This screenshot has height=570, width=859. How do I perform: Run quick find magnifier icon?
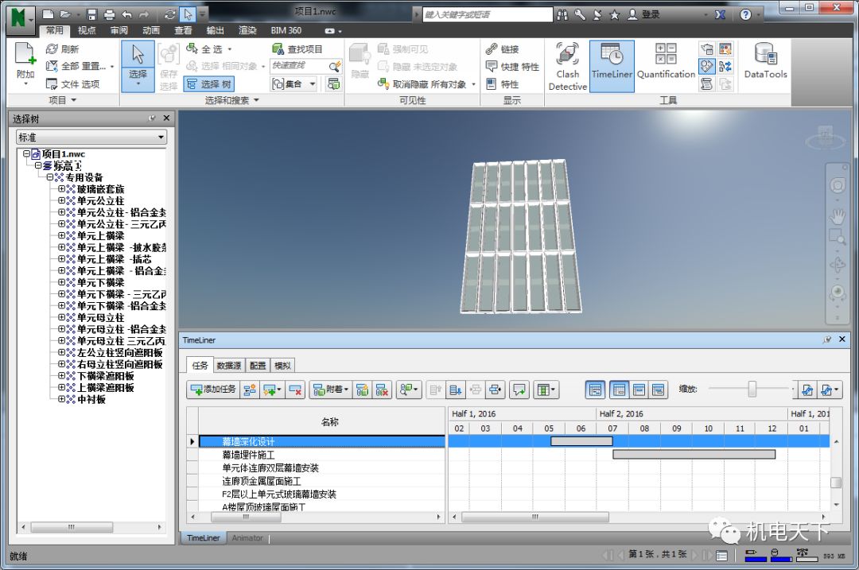[x=334, y=66]
